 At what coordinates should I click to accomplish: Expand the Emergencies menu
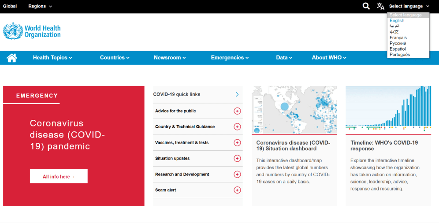coord(230,58)
